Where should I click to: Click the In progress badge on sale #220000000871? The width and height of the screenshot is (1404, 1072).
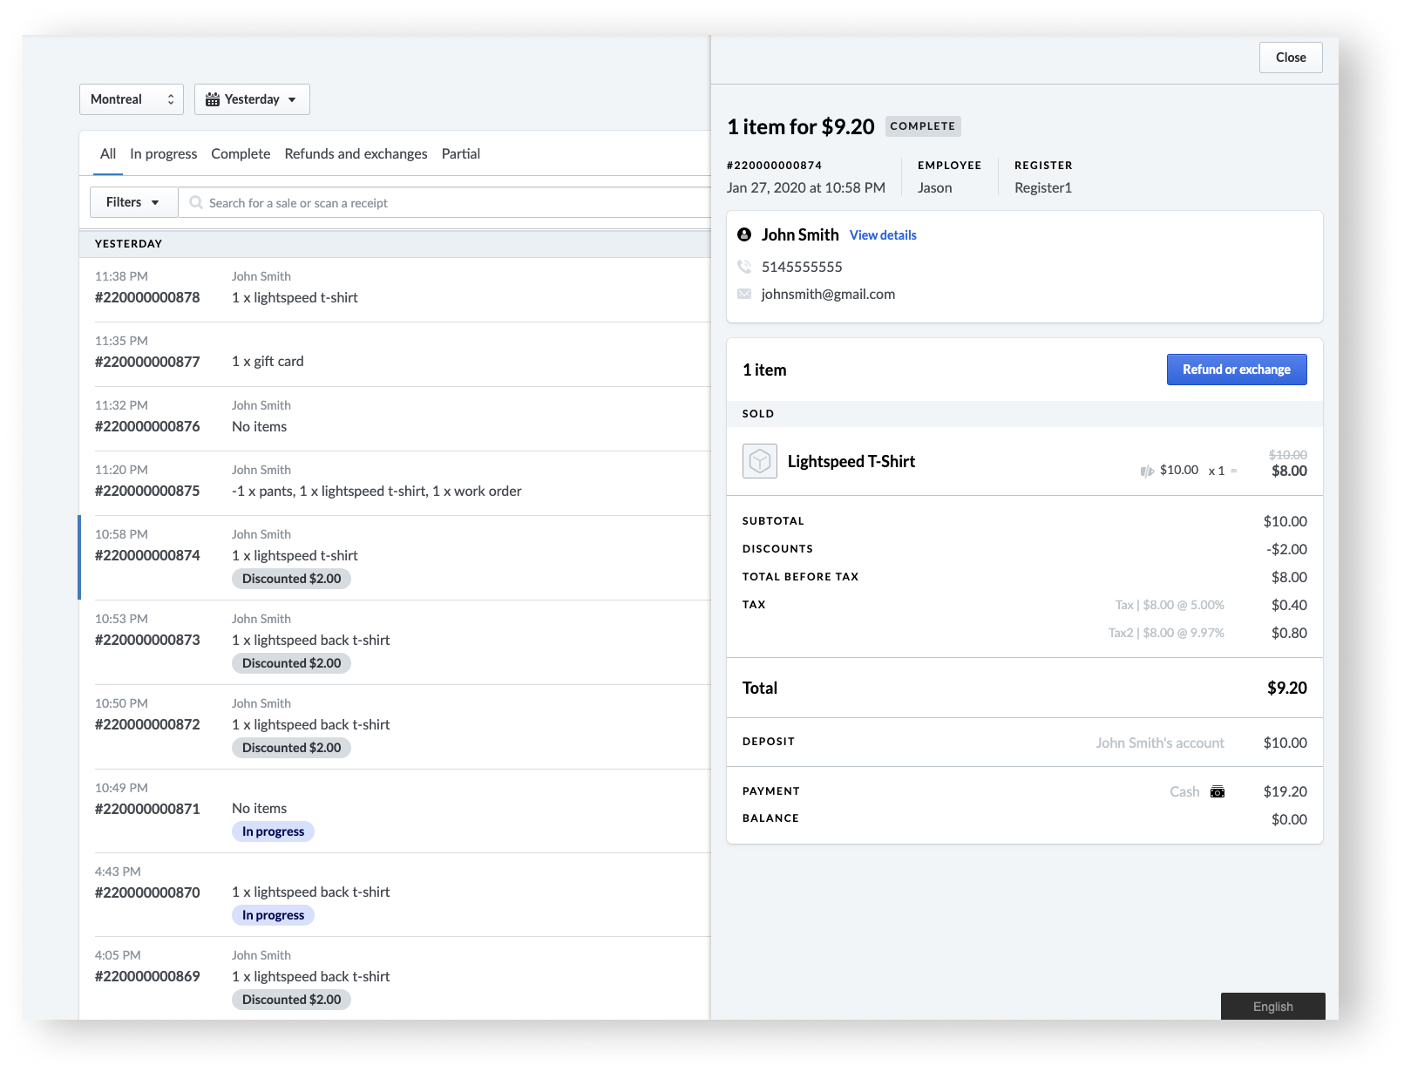tap(273, 831)
